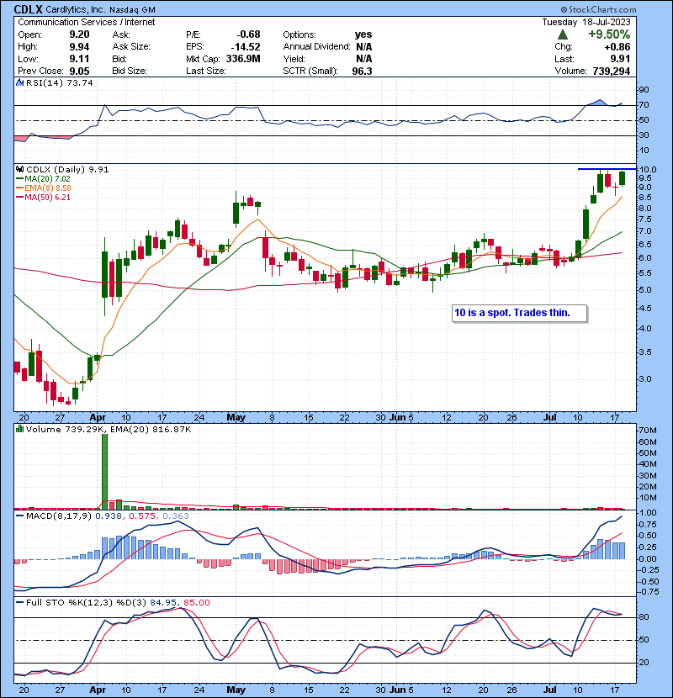Click the tallest green volume bar

tap(105, 472)
